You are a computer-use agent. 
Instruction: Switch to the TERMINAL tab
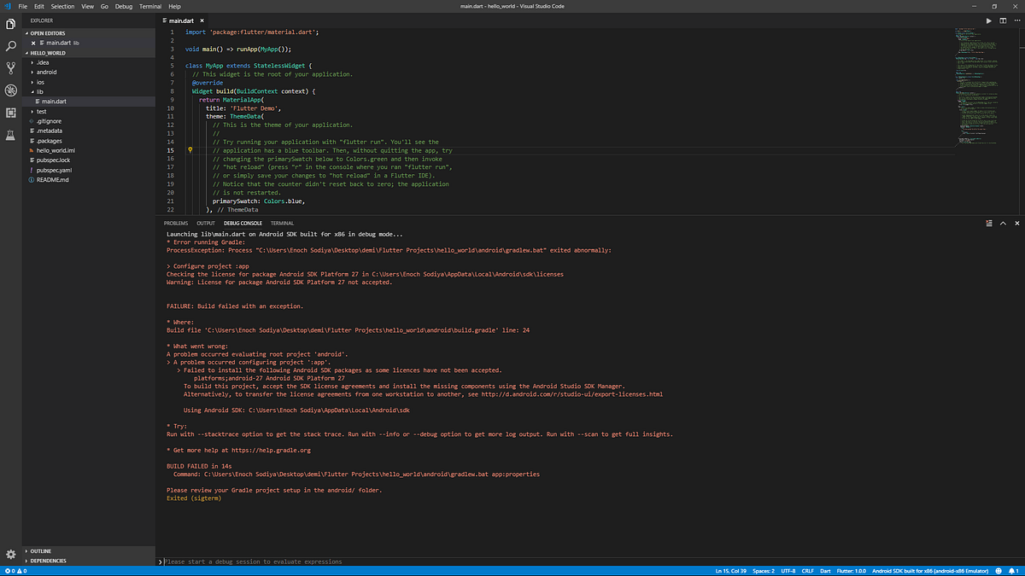coord(282,223)
